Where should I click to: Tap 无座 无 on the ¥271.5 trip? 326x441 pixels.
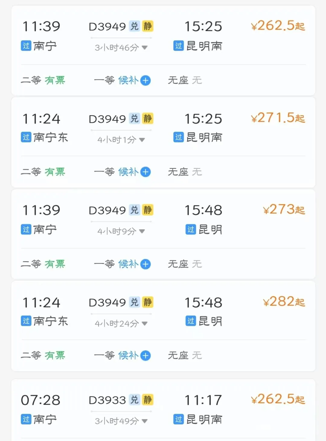[185, 172]
